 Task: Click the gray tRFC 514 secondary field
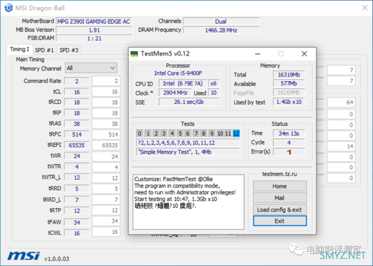pos(106,134)
